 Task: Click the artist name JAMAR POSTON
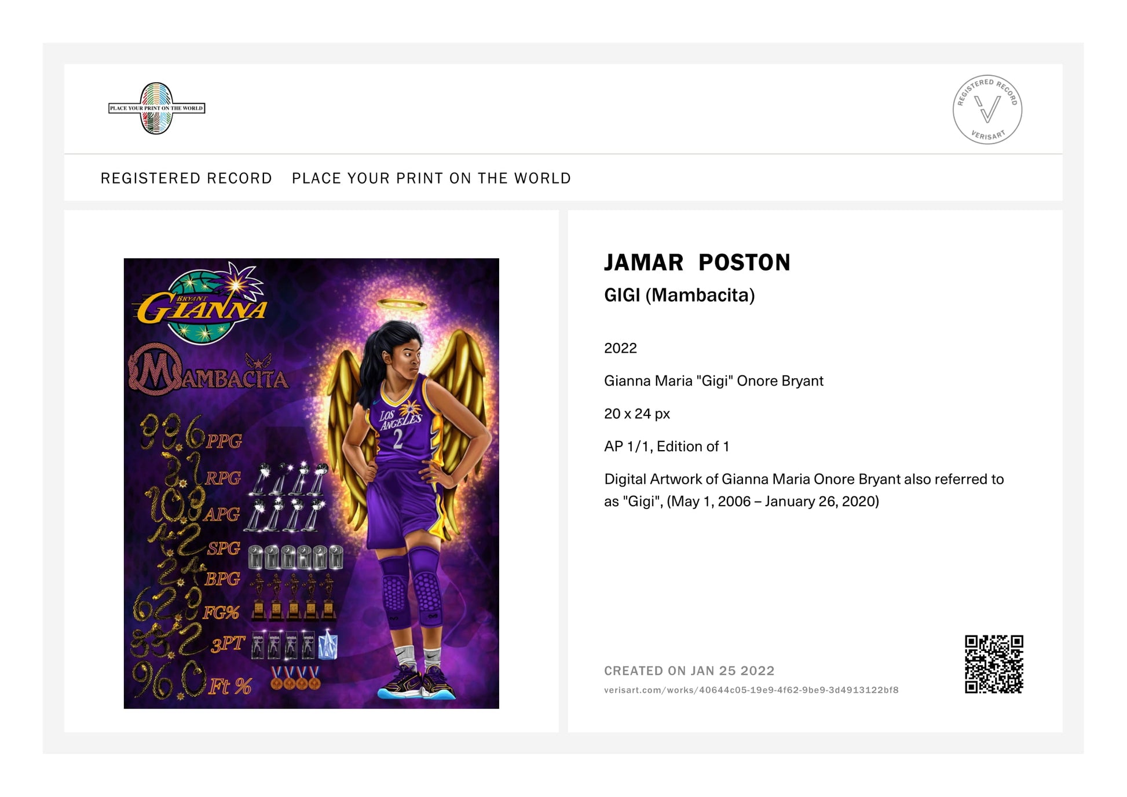697,262
